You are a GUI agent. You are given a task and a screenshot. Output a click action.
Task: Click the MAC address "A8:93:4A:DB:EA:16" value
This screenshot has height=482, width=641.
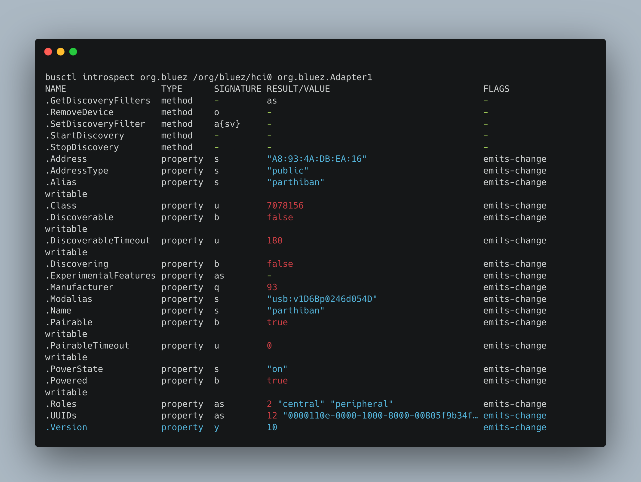316,159
